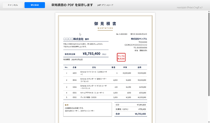Click the TEL 00-0000-0000 line

tap(140, 48)
